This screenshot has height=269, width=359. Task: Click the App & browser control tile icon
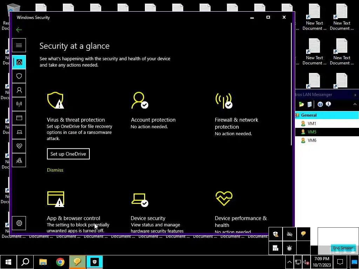56,199
